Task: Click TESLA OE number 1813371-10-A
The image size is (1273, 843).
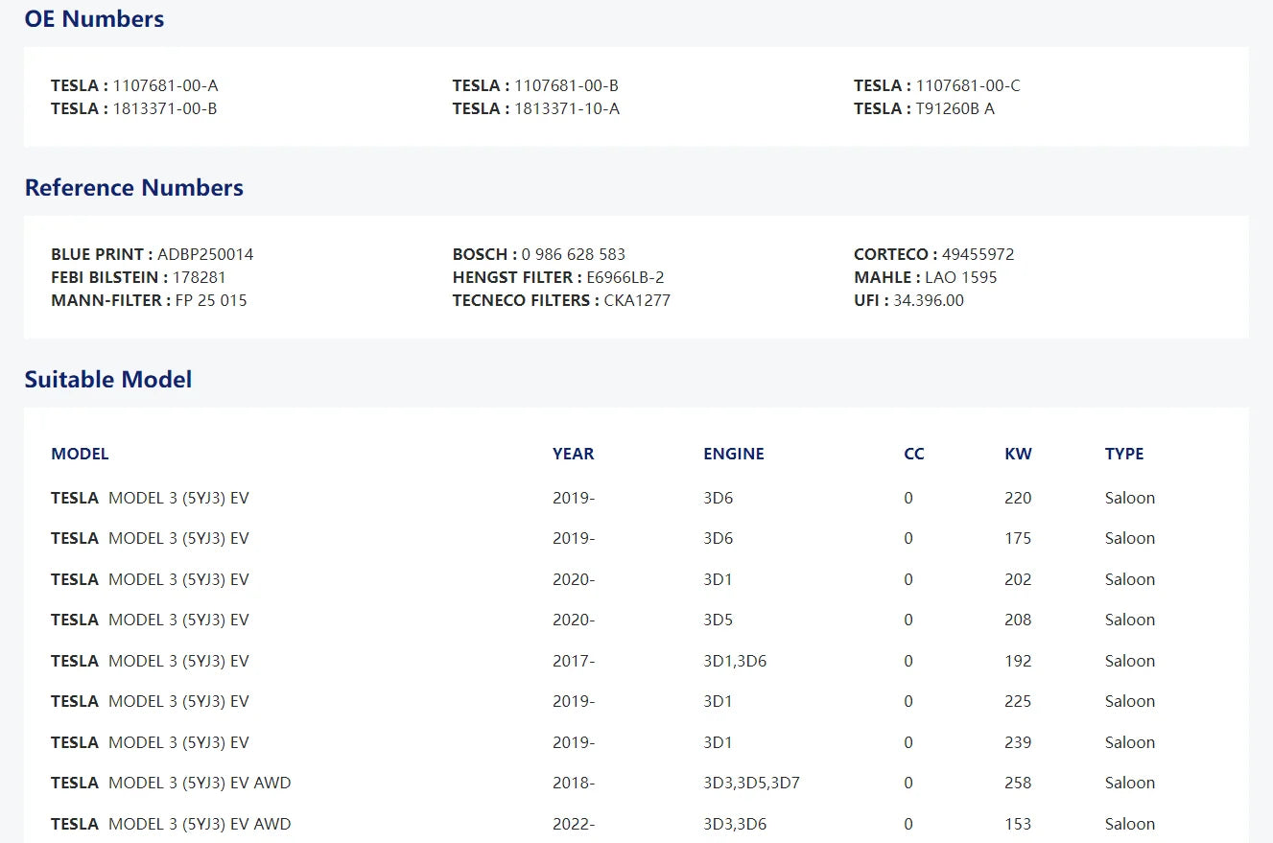Action: pyautogui.click(x=567, y=108)
